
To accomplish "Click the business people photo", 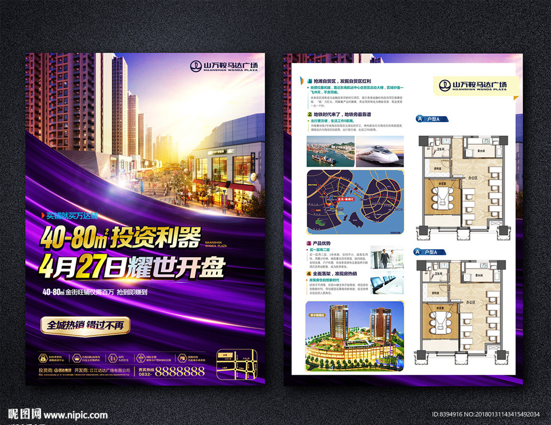I will coord(387,258).
